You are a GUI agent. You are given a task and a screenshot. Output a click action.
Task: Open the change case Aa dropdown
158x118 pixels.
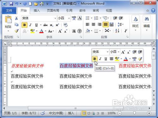[51, 31]
